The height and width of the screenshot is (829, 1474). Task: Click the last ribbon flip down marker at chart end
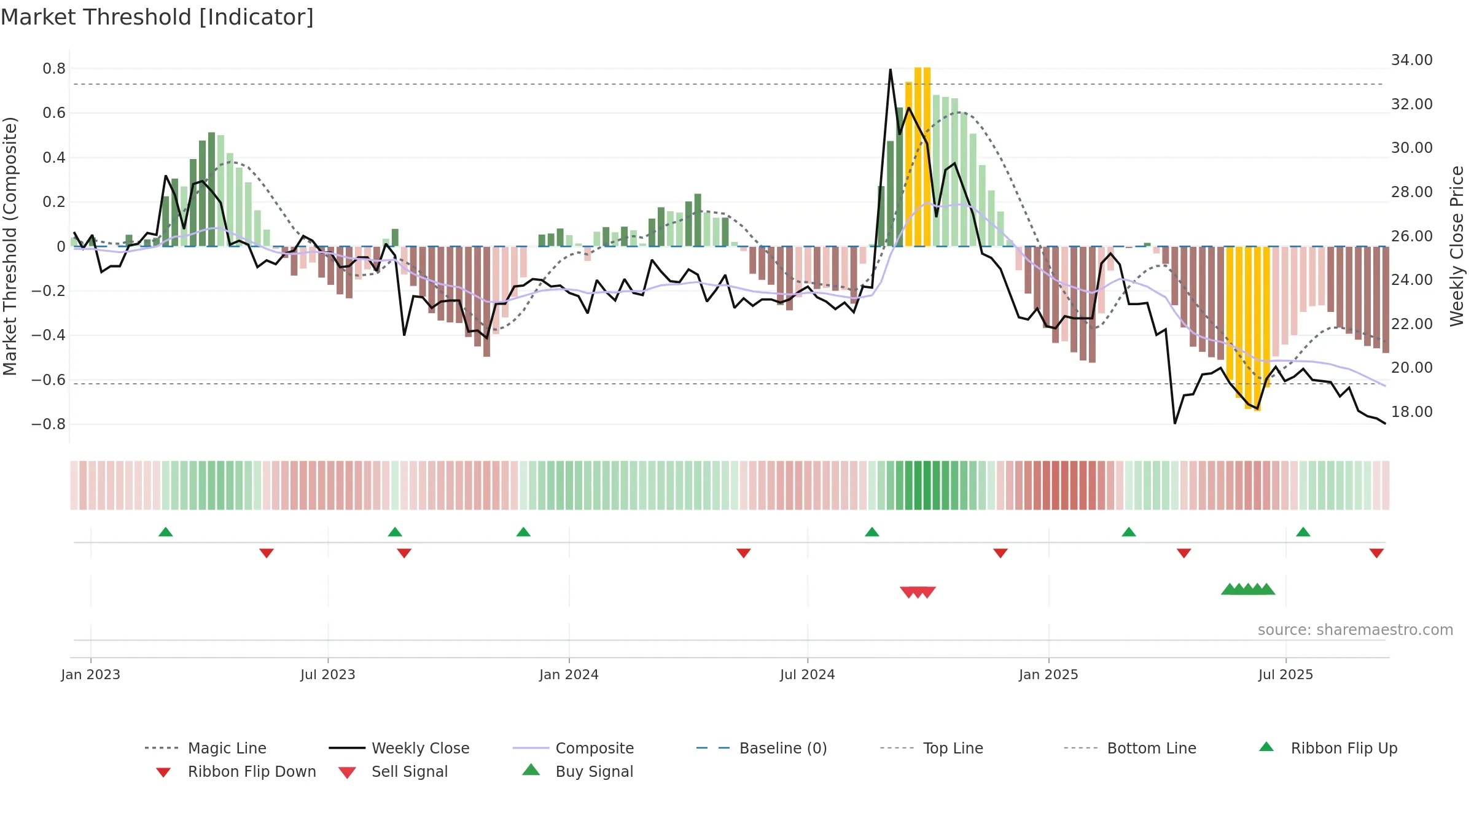[1376, 553]
